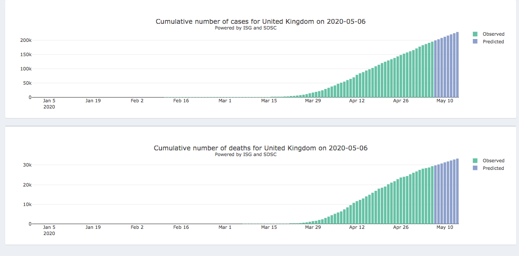Hide Observed series in the deaths chart legend

click(493, 161)
